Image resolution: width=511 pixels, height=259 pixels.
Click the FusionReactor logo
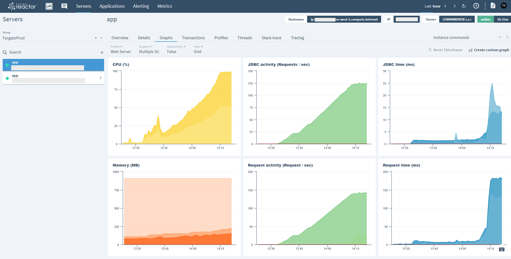click(x=23, y=6)
